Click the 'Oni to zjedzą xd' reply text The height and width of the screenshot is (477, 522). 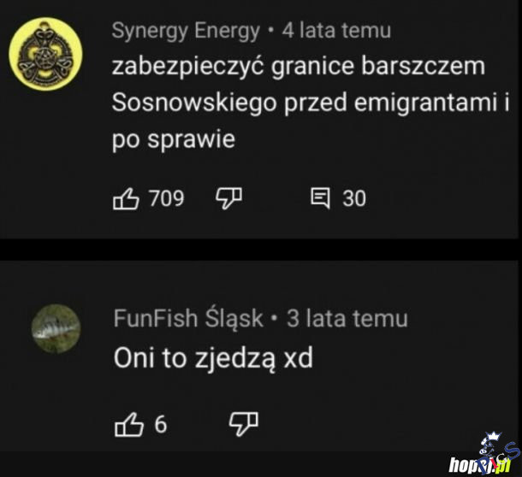(x=213, y=358)
